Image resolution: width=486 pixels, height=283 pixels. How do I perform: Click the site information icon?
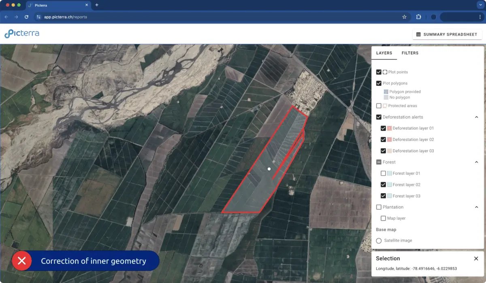tap(38, 17)
